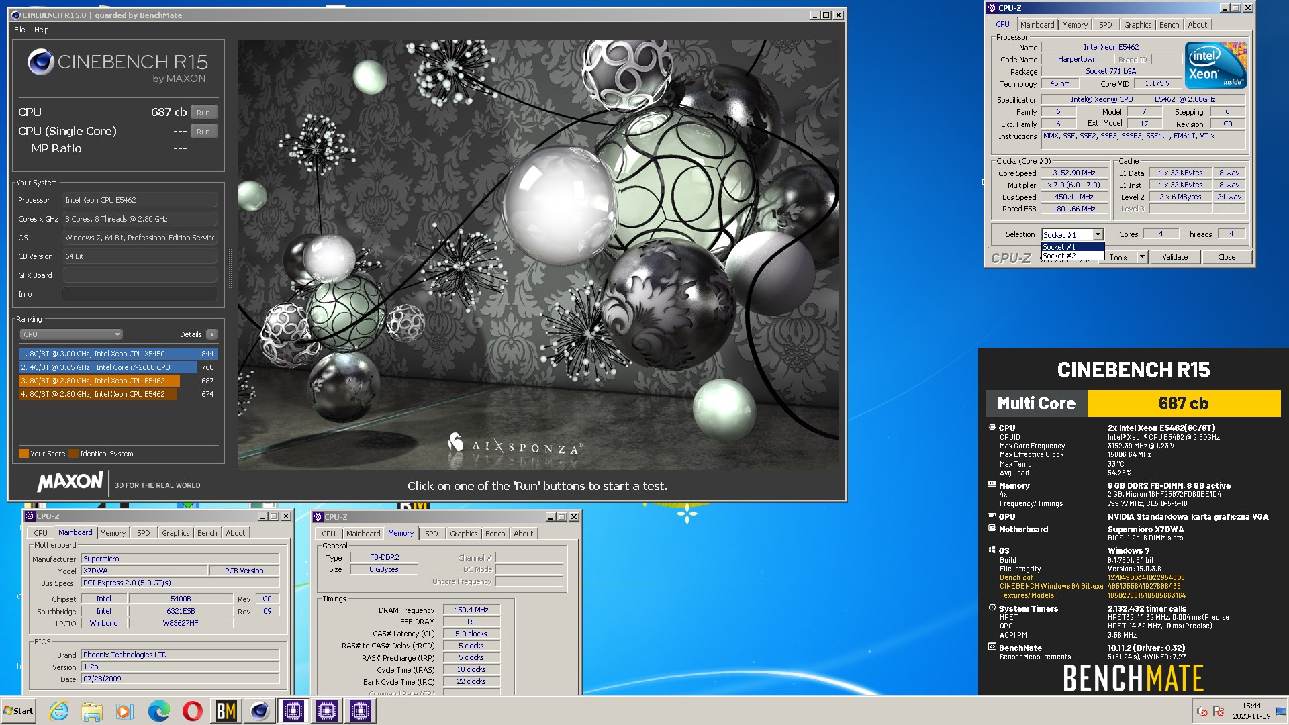Click the Tools button in CPU-Z
This screenshot has height=725, width=1289.
point(1118,257)
